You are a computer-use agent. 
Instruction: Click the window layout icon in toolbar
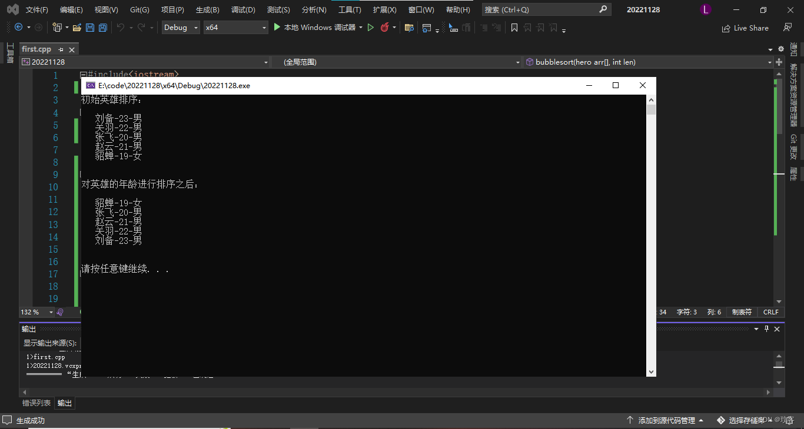click(x=427, y=28)
